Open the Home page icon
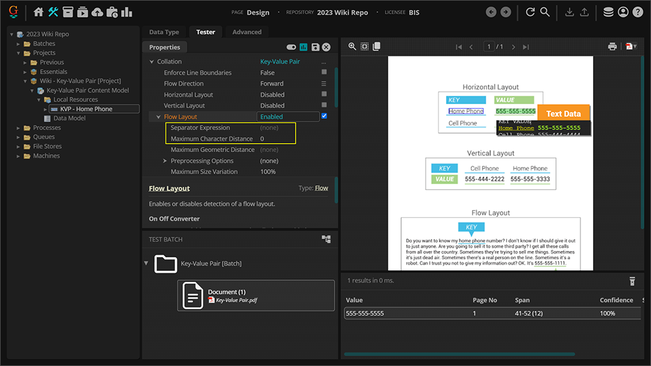The width and height of the screenshot is (651, 366). coord(38,12)
